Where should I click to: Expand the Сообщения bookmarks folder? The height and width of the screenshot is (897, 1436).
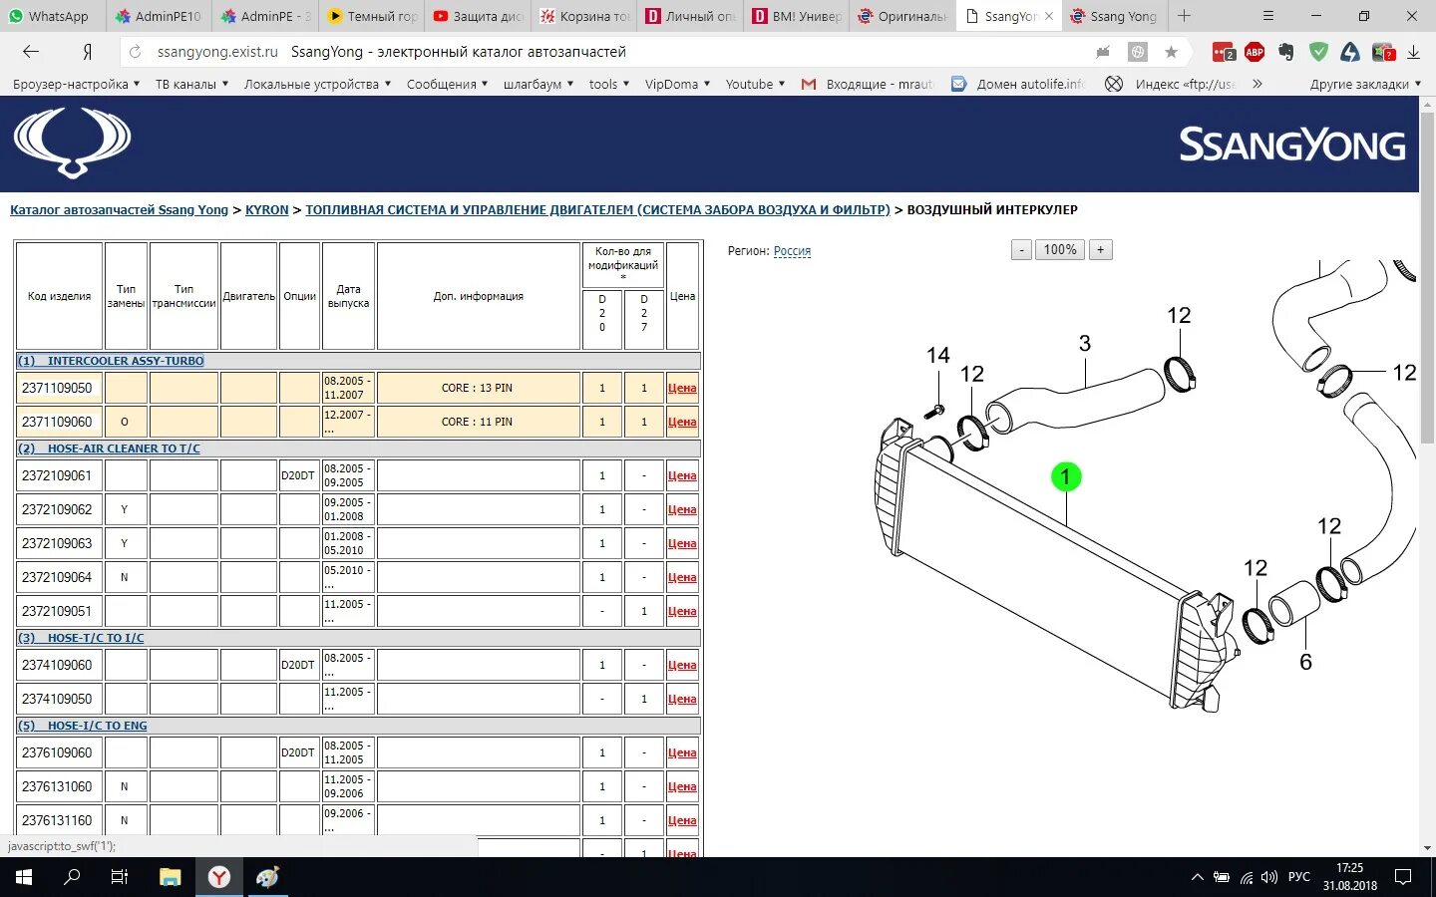tap(447, 84)
